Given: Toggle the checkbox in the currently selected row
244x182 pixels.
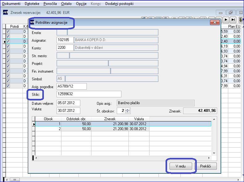Looking at the screenshot, I should click(8, 41).
